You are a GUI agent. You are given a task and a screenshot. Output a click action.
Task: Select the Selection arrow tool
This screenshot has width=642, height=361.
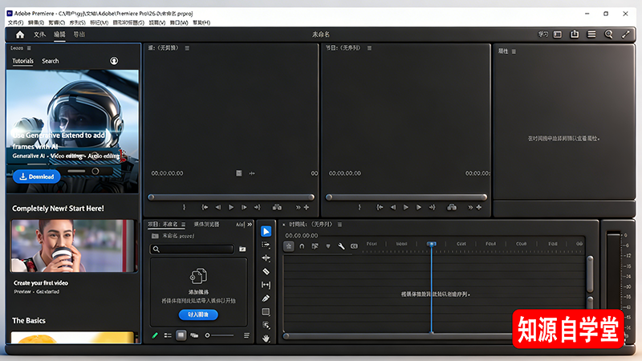coord(266,231)
